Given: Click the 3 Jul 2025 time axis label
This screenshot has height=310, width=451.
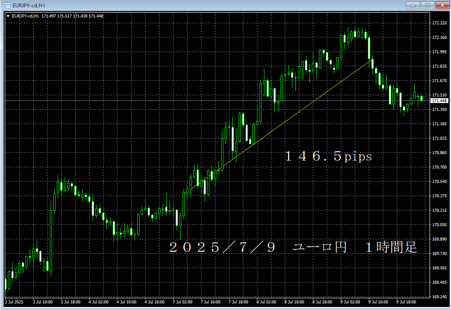Looking at the screenshot, I should tap(14, 302).
